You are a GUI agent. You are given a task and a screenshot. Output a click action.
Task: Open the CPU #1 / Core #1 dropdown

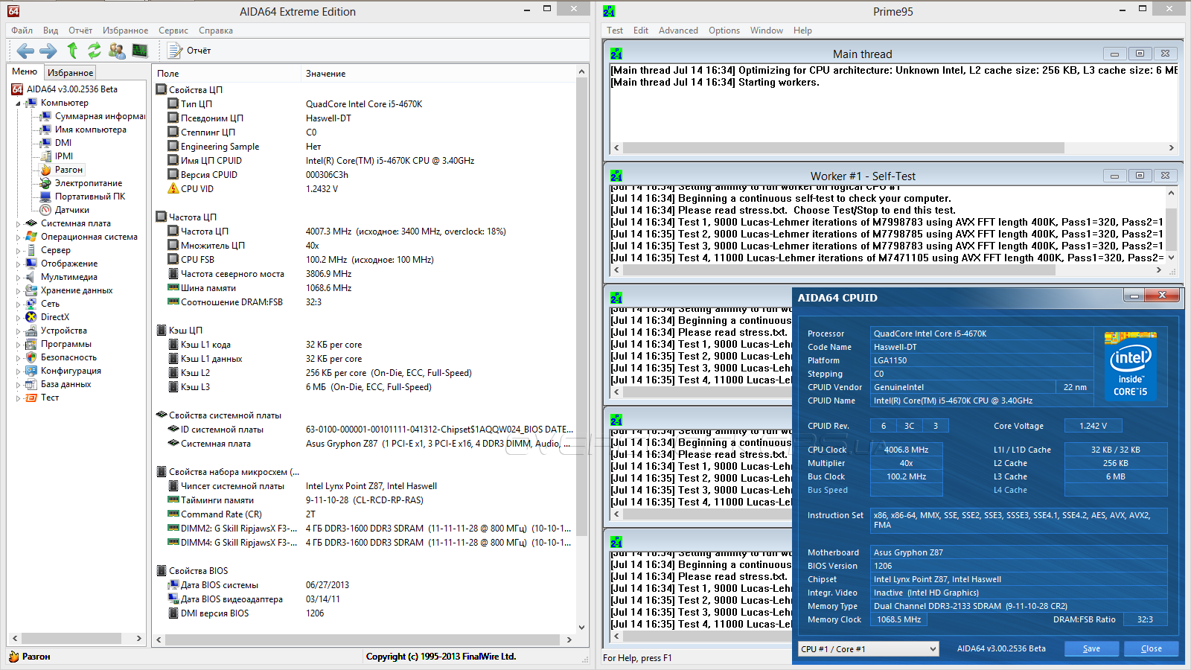pyautogui.click(x=868, y=649)
